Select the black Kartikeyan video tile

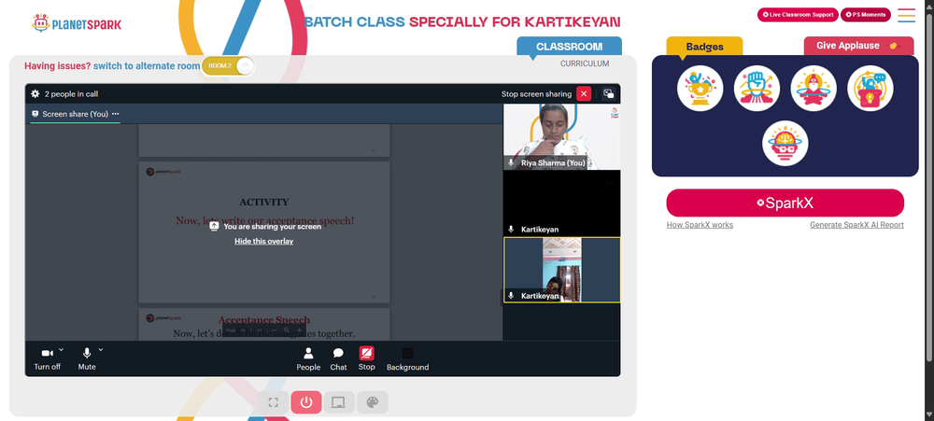tap(561, 203)
